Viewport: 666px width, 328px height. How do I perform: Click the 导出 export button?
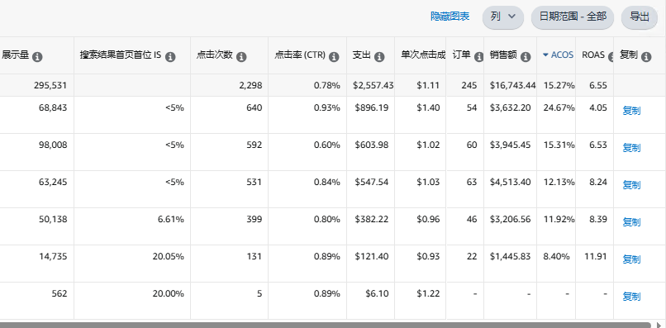[x=640, y=17]
